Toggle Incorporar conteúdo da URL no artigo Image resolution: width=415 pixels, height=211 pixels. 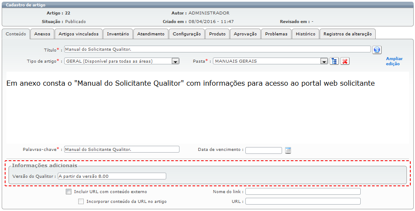pyautogui.click(x=81, y=202)
